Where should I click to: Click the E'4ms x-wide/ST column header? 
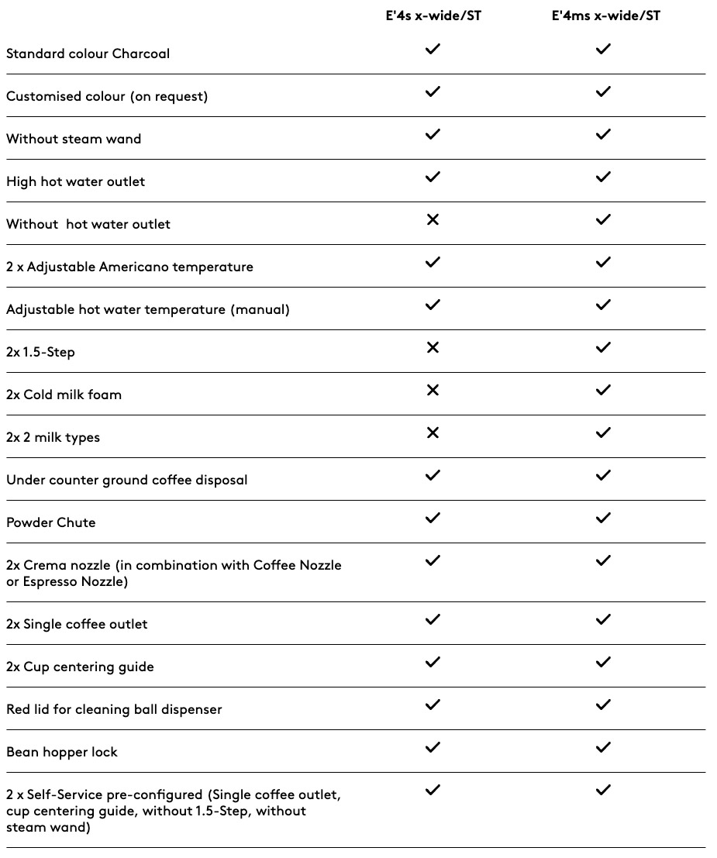pyautogui.click(x=605, y=16)
